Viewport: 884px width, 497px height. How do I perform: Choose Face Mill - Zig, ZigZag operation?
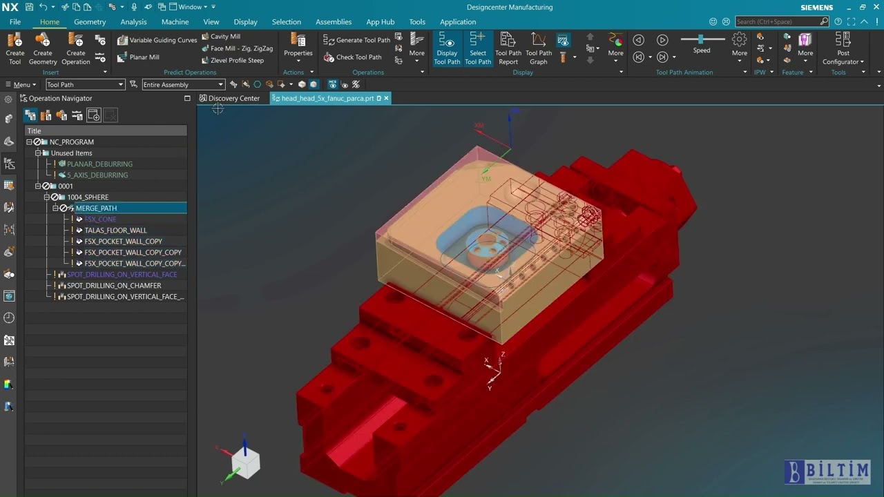(x=236, y=49)
